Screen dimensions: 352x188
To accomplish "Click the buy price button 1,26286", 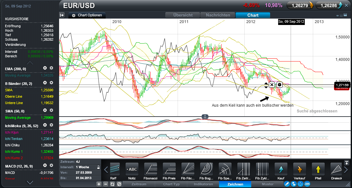I will (329, 5).
